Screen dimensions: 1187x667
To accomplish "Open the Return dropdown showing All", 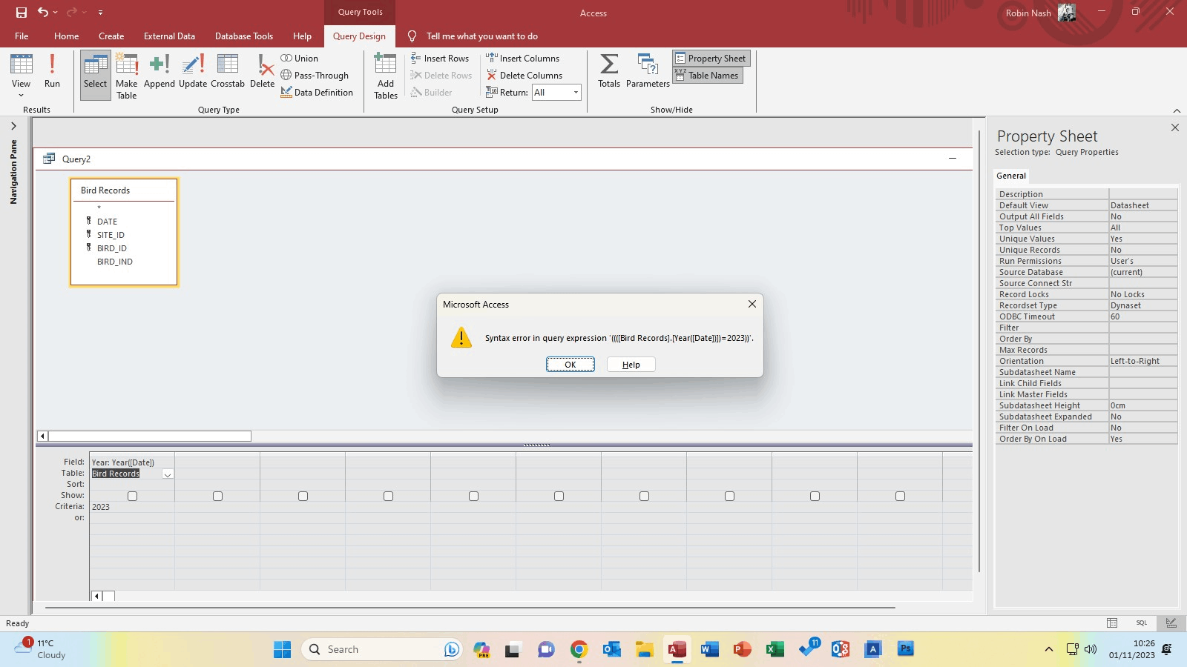I will [x=576, y=93].
